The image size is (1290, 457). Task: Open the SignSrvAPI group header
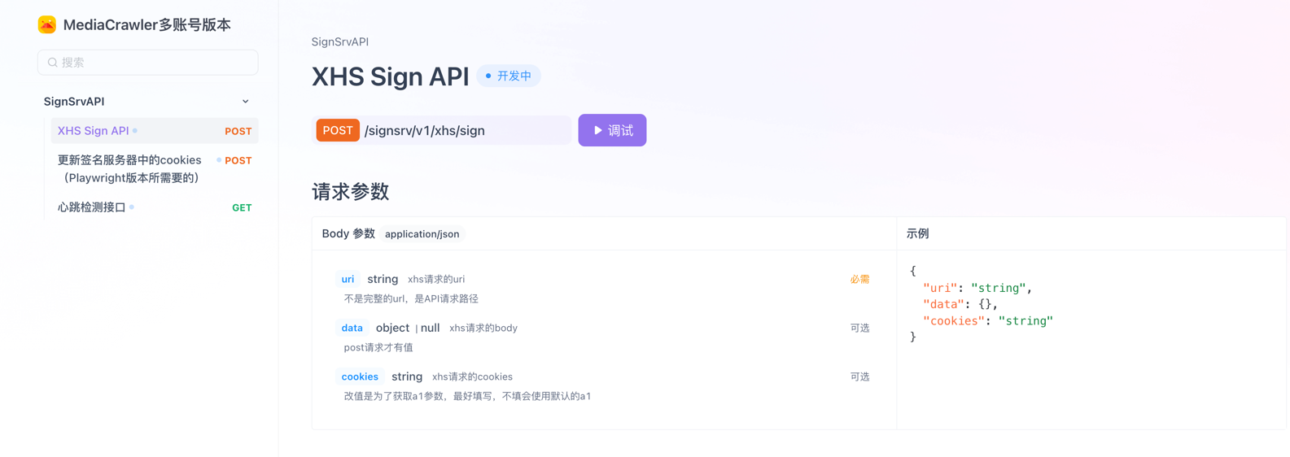(x=74, y=102)
